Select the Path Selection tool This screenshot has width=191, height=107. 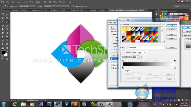[3, 44]
